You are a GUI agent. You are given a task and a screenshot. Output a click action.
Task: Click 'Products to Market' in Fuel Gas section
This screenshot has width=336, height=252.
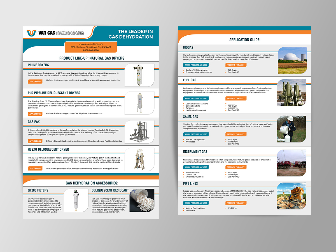(x=236, y=99)
